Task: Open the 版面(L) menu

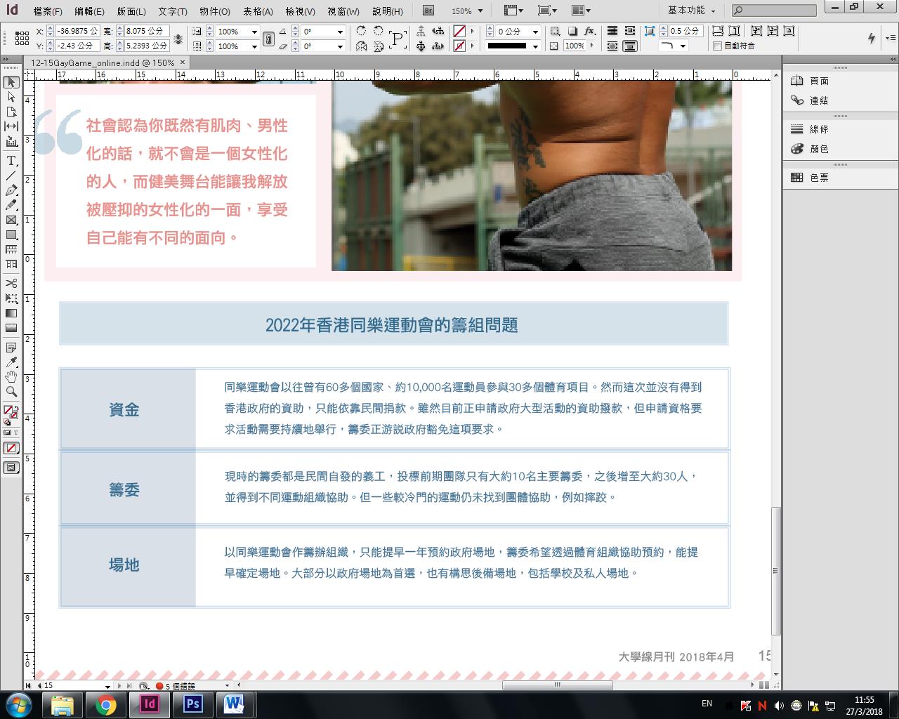Action: [x=131, y=11]
